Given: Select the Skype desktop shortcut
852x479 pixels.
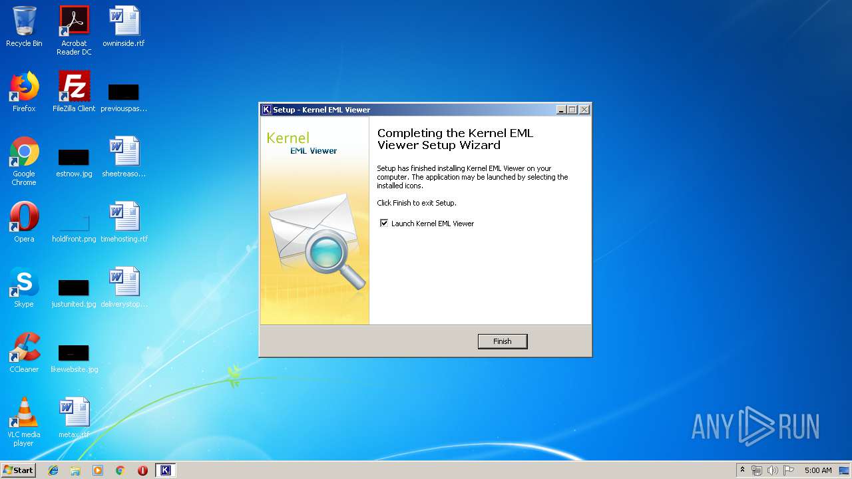Looking at the screenshot, I should (24, 287).
